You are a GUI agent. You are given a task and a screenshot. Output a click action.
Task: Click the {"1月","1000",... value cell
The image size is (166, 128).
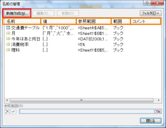click(58, 28)
